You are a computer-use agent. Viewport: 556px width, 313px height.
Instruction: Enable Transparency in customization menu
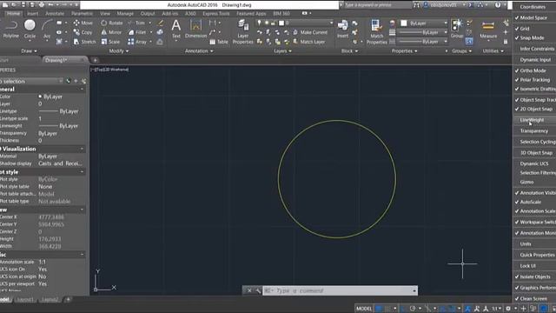pos(534,131)
